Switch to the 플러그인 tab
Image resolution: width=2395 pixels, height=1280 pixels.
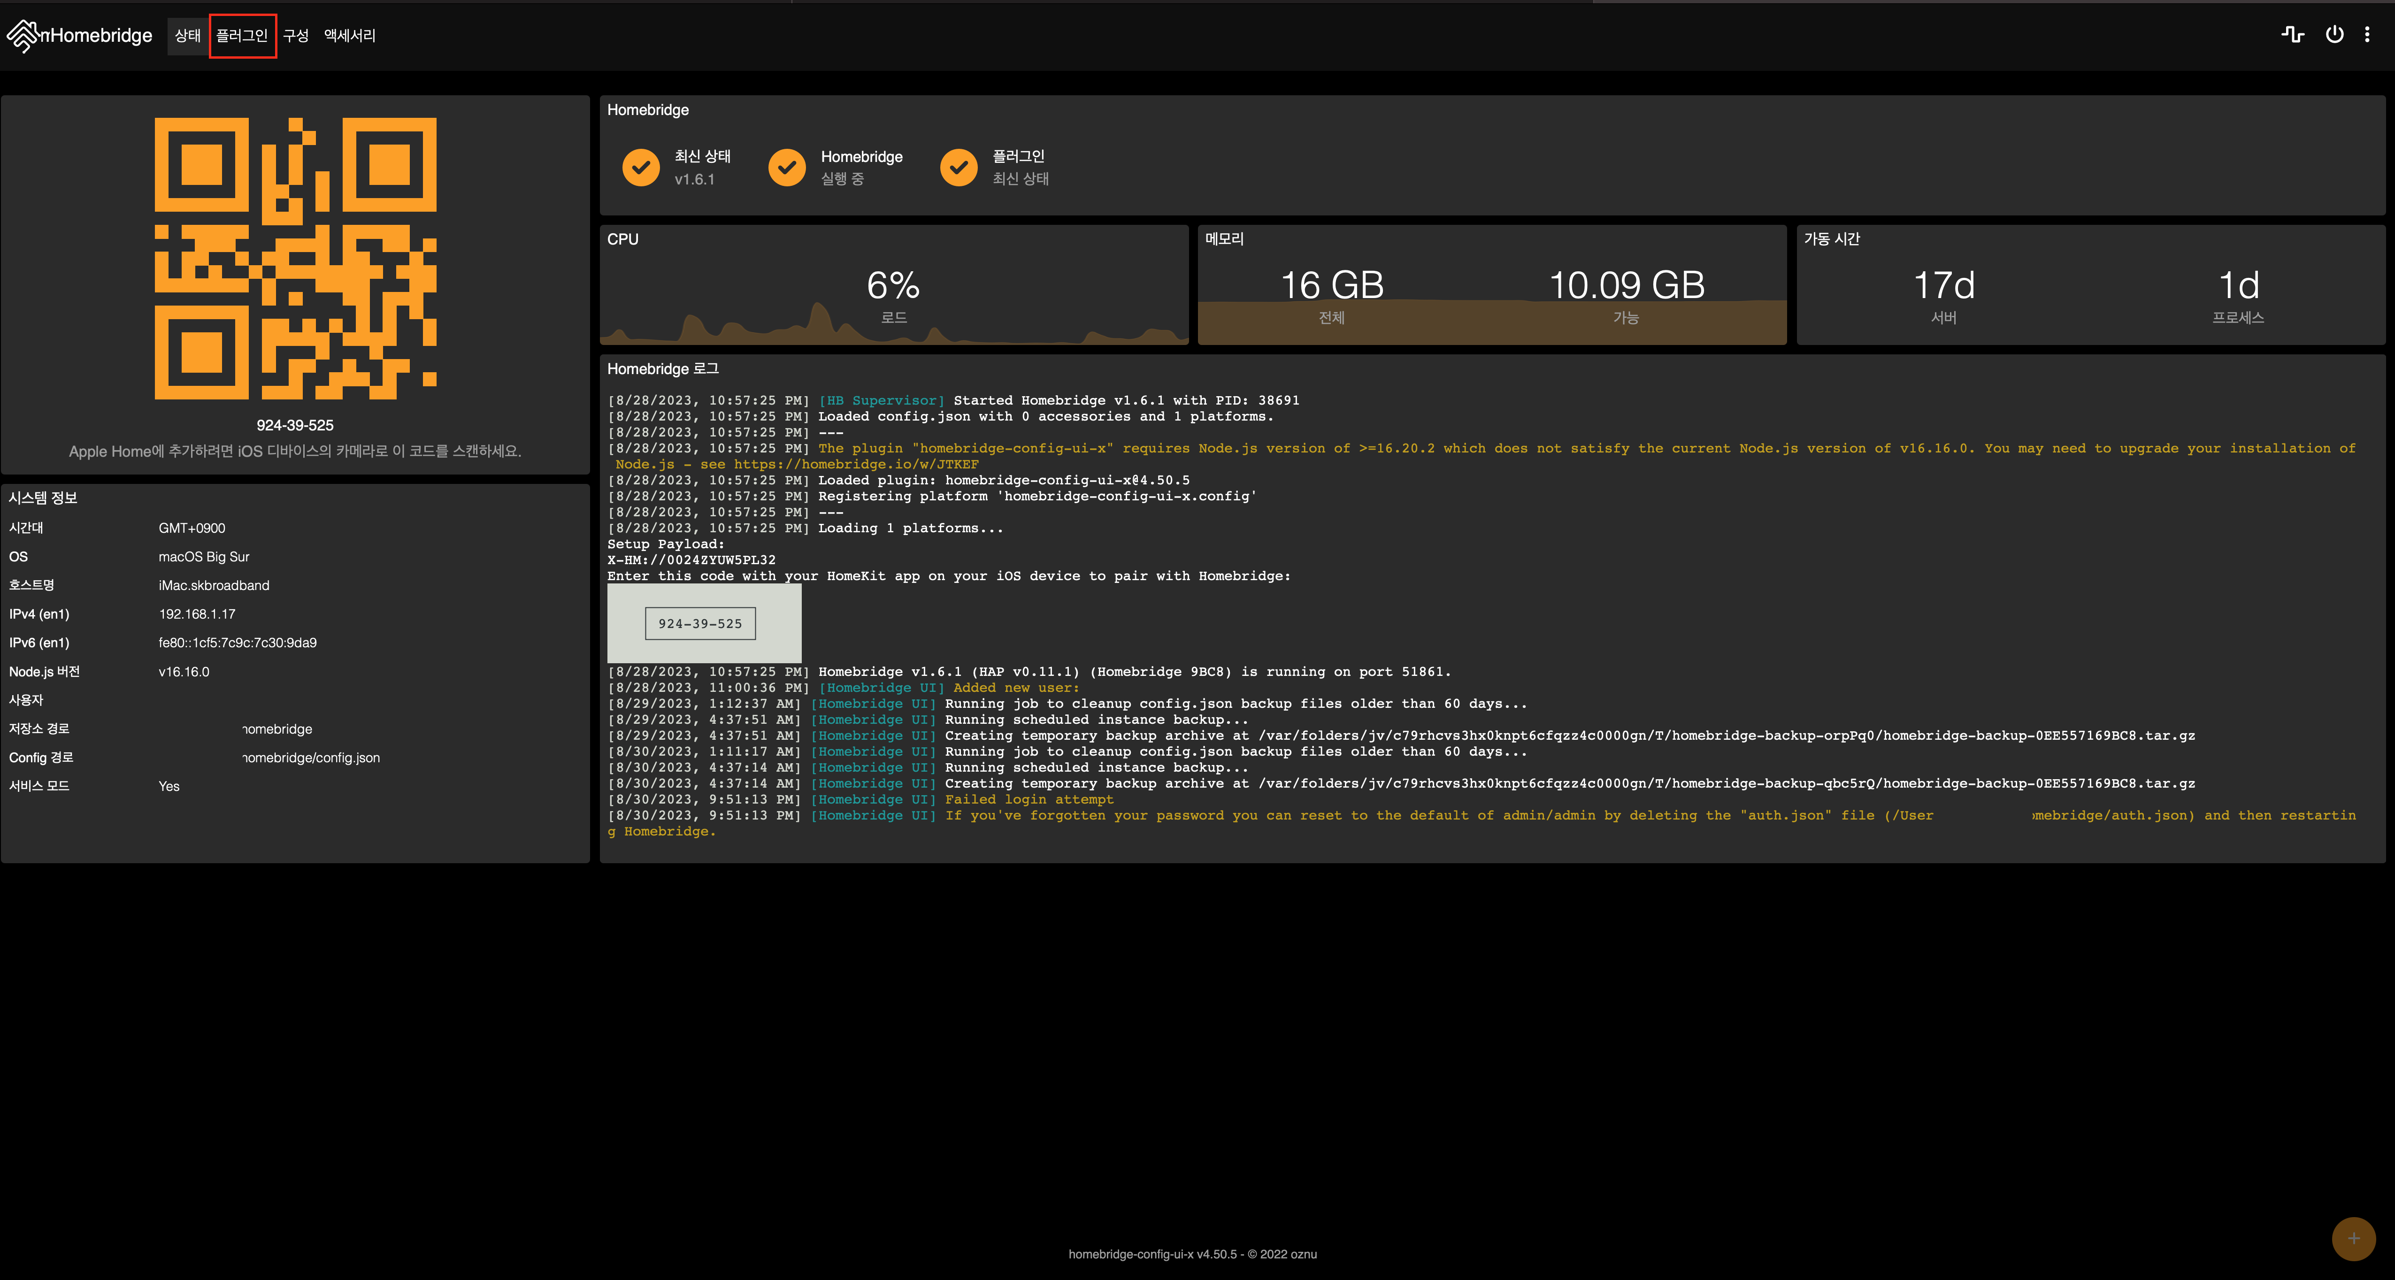[242, 35]
